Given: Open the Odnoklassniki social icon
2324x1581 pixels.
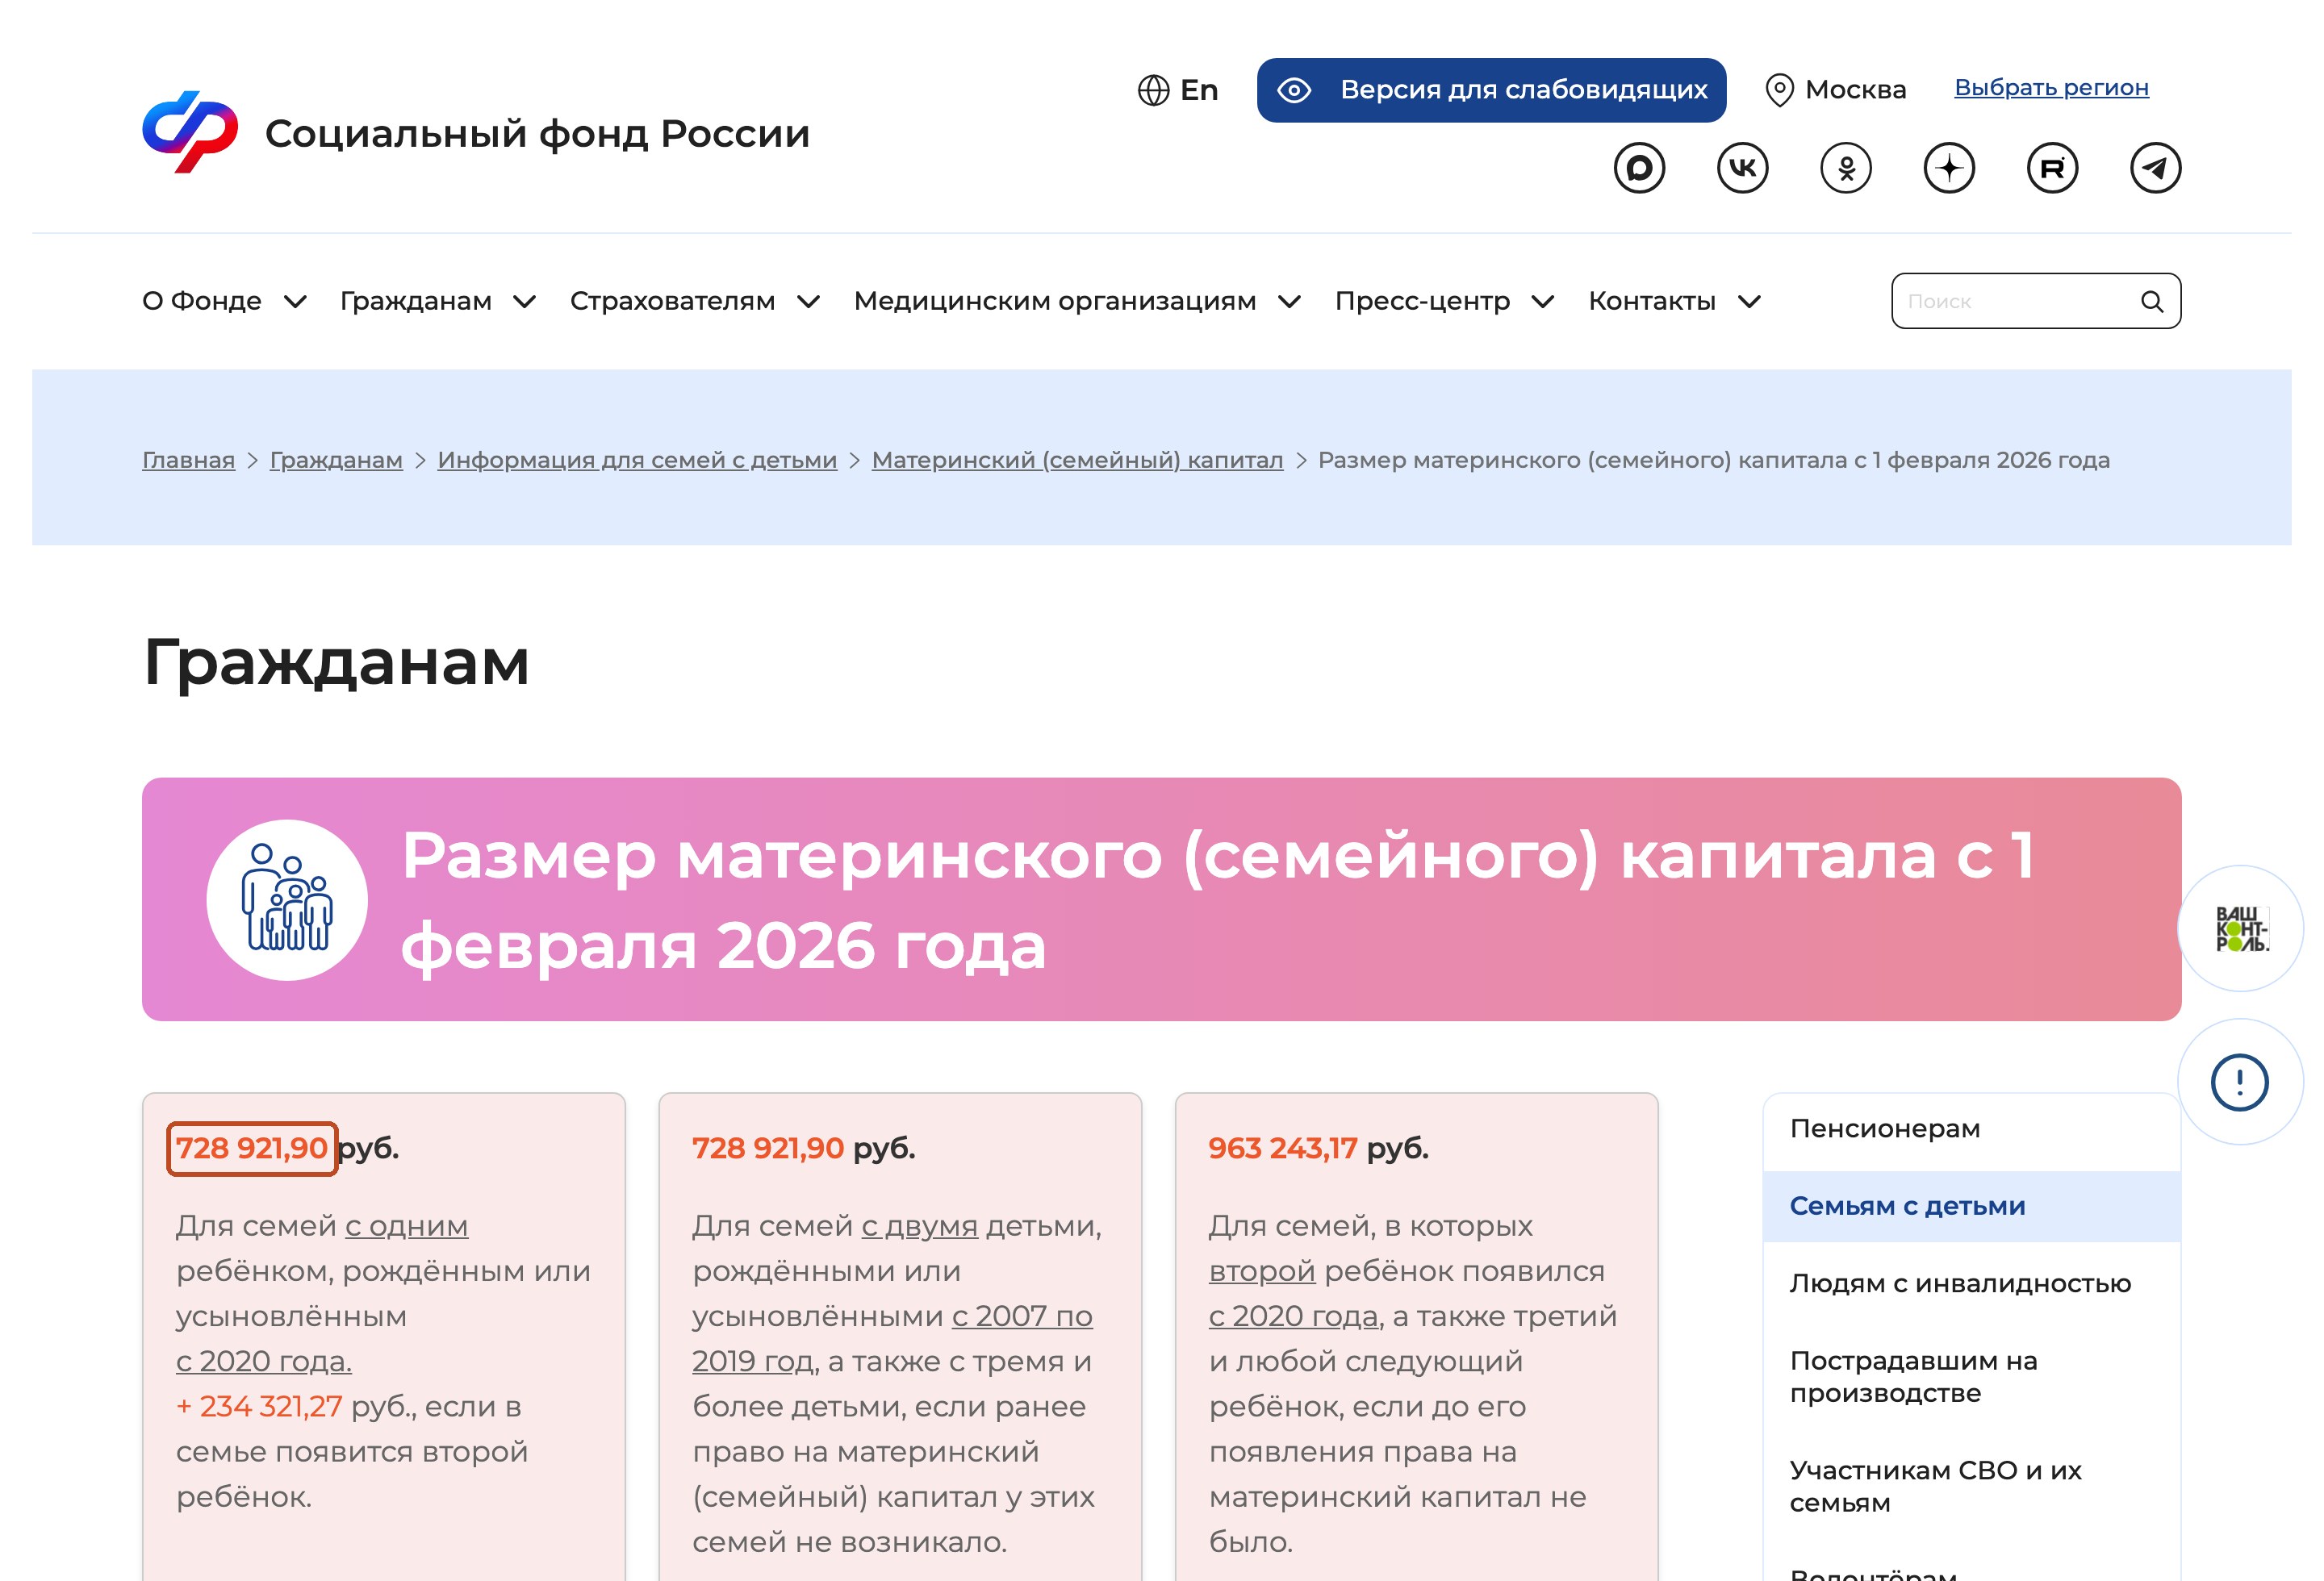Looking at the screenshot, I should [1846, 168].
